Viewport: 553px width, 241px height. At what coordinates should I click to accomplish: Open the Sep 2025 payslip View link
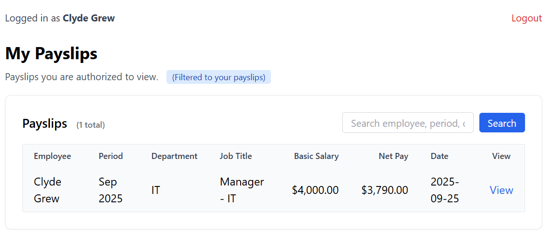[x=501, y=190]
